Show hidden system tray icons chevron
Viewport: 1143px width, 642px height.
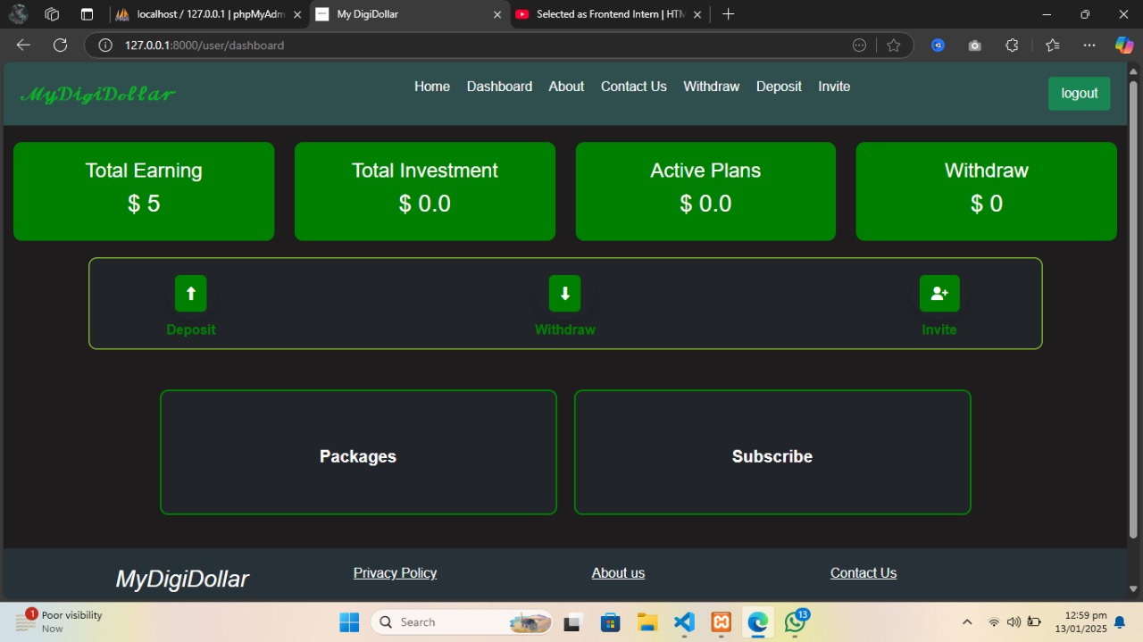click(966, 622)
